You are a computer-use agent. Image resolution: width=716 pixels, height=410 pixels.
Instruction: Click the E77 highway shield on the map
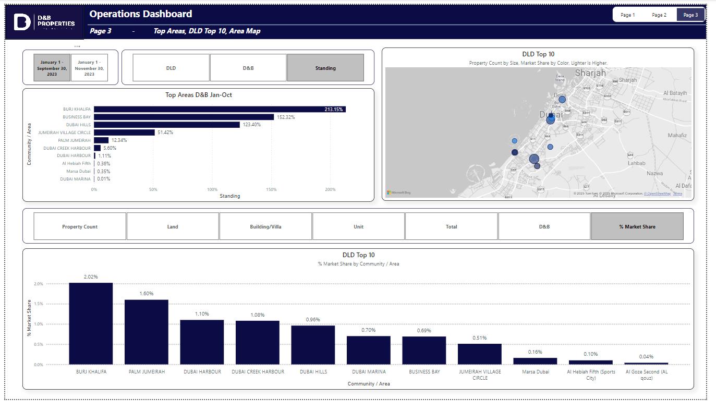tap(587, 187)
